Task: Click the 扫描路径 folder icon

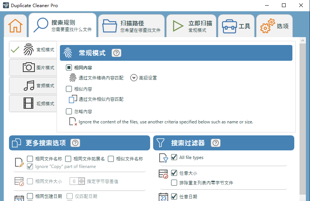Action: (110, 26)
